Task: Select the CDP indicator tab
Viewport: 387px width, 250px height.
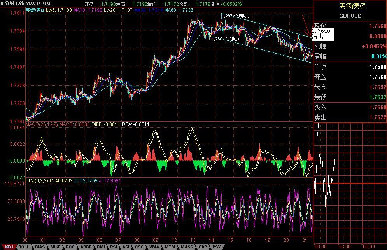Action: coord(203,247)
